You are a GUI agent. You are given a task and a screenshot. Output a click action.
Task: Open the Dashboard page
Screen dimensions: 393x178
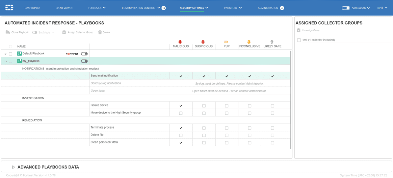click(32, 8)
